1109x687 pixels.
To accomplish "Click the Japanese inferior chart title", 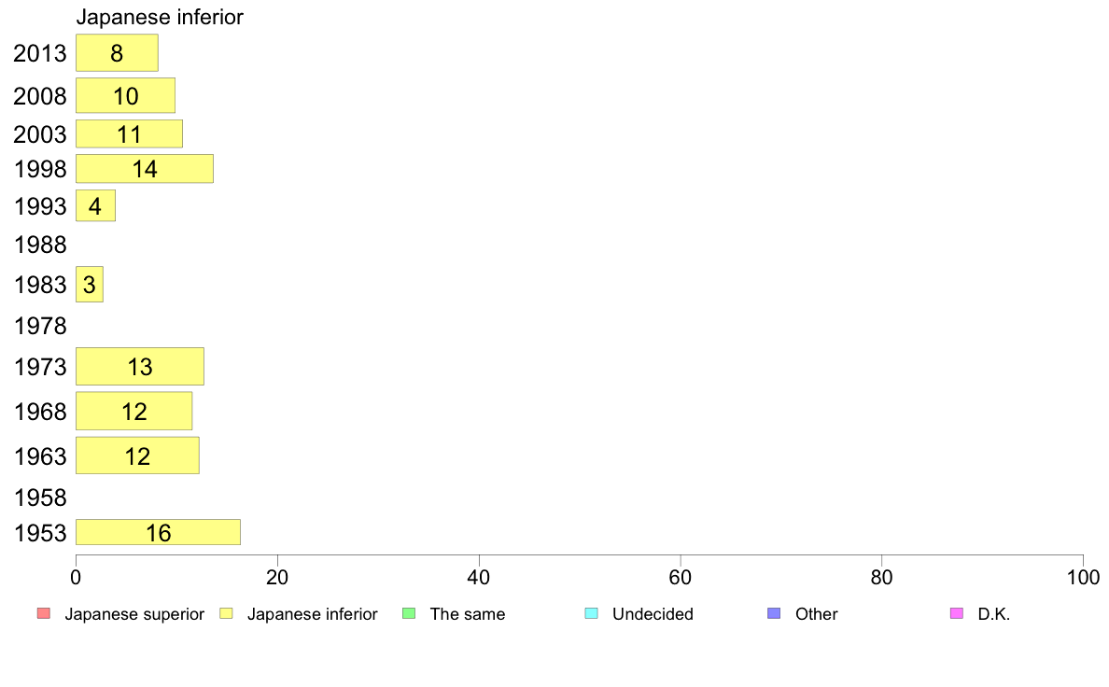I will tap(159, 17).
